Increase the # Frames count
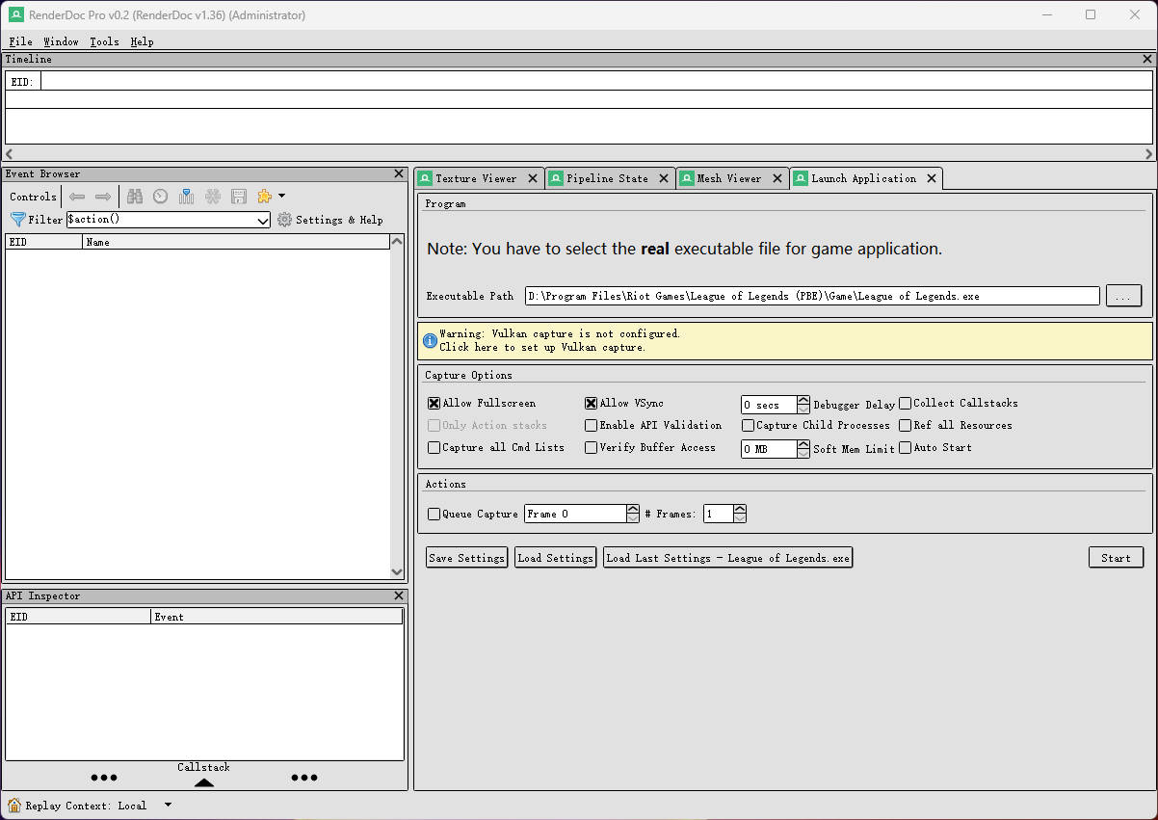The width and height of the screenshot is (1158, 820). [x=740, y=509]
